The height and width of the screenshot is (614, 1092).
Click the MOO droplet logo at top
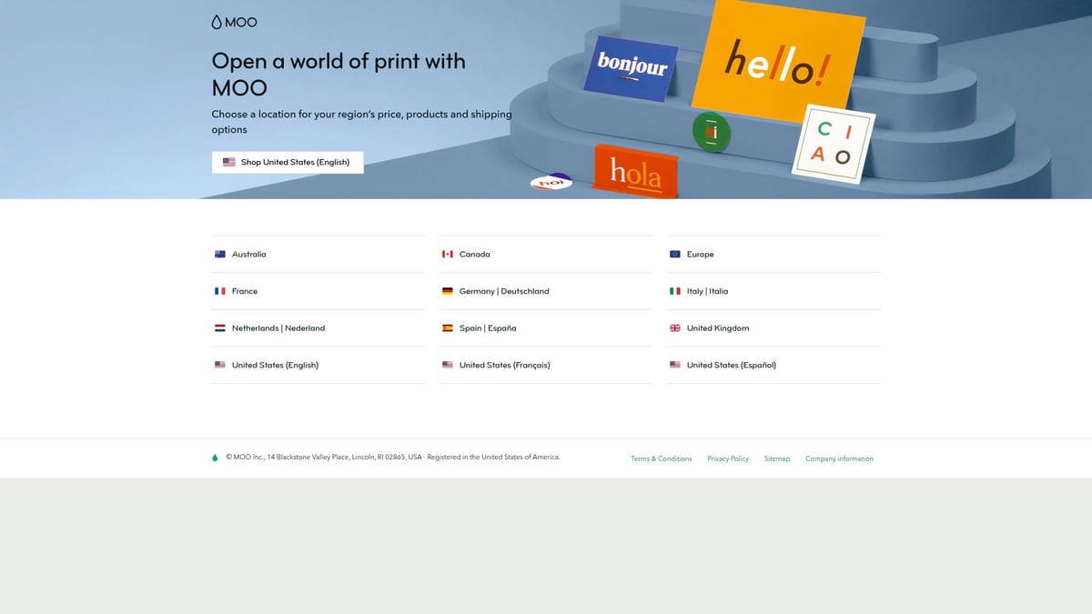pyautogui.click(x=215, y=21)
